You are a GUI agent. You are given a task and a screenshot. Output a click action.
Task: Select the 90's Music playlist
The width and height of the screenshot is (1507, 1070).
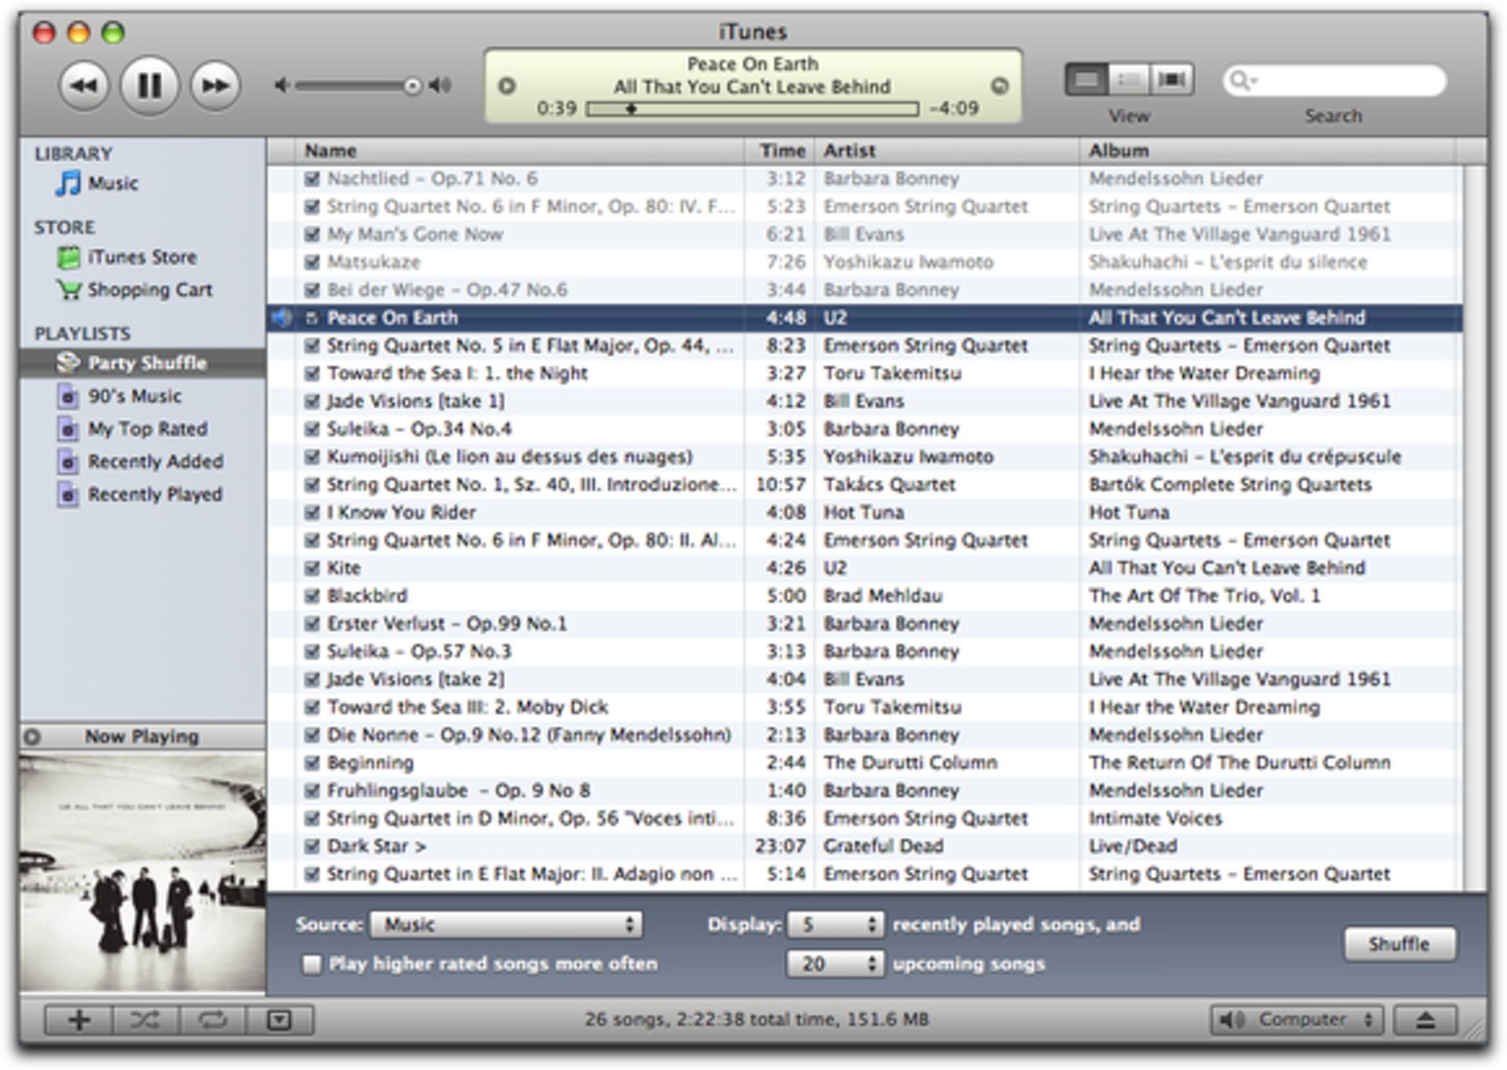tap(133, 397)
